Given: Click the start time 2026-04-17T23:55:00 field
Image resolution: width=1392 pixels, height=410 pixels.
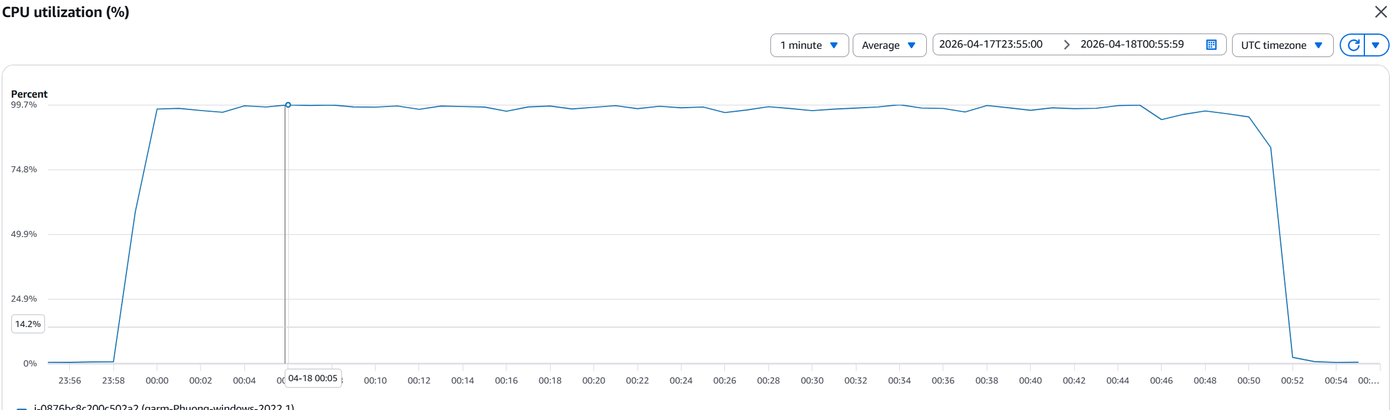Looking at the screenshot, I should coord(990,45).
